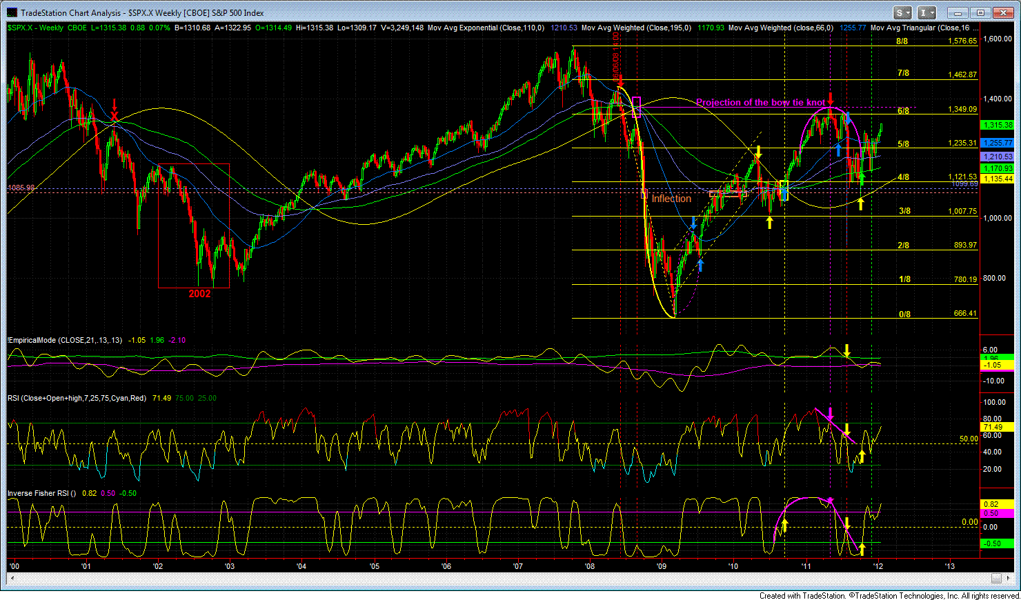Viewport: 1021px width, 600px height.
Task: Click the 'Projection of the bow tie knot' annotation
Action: click(760, 103)
